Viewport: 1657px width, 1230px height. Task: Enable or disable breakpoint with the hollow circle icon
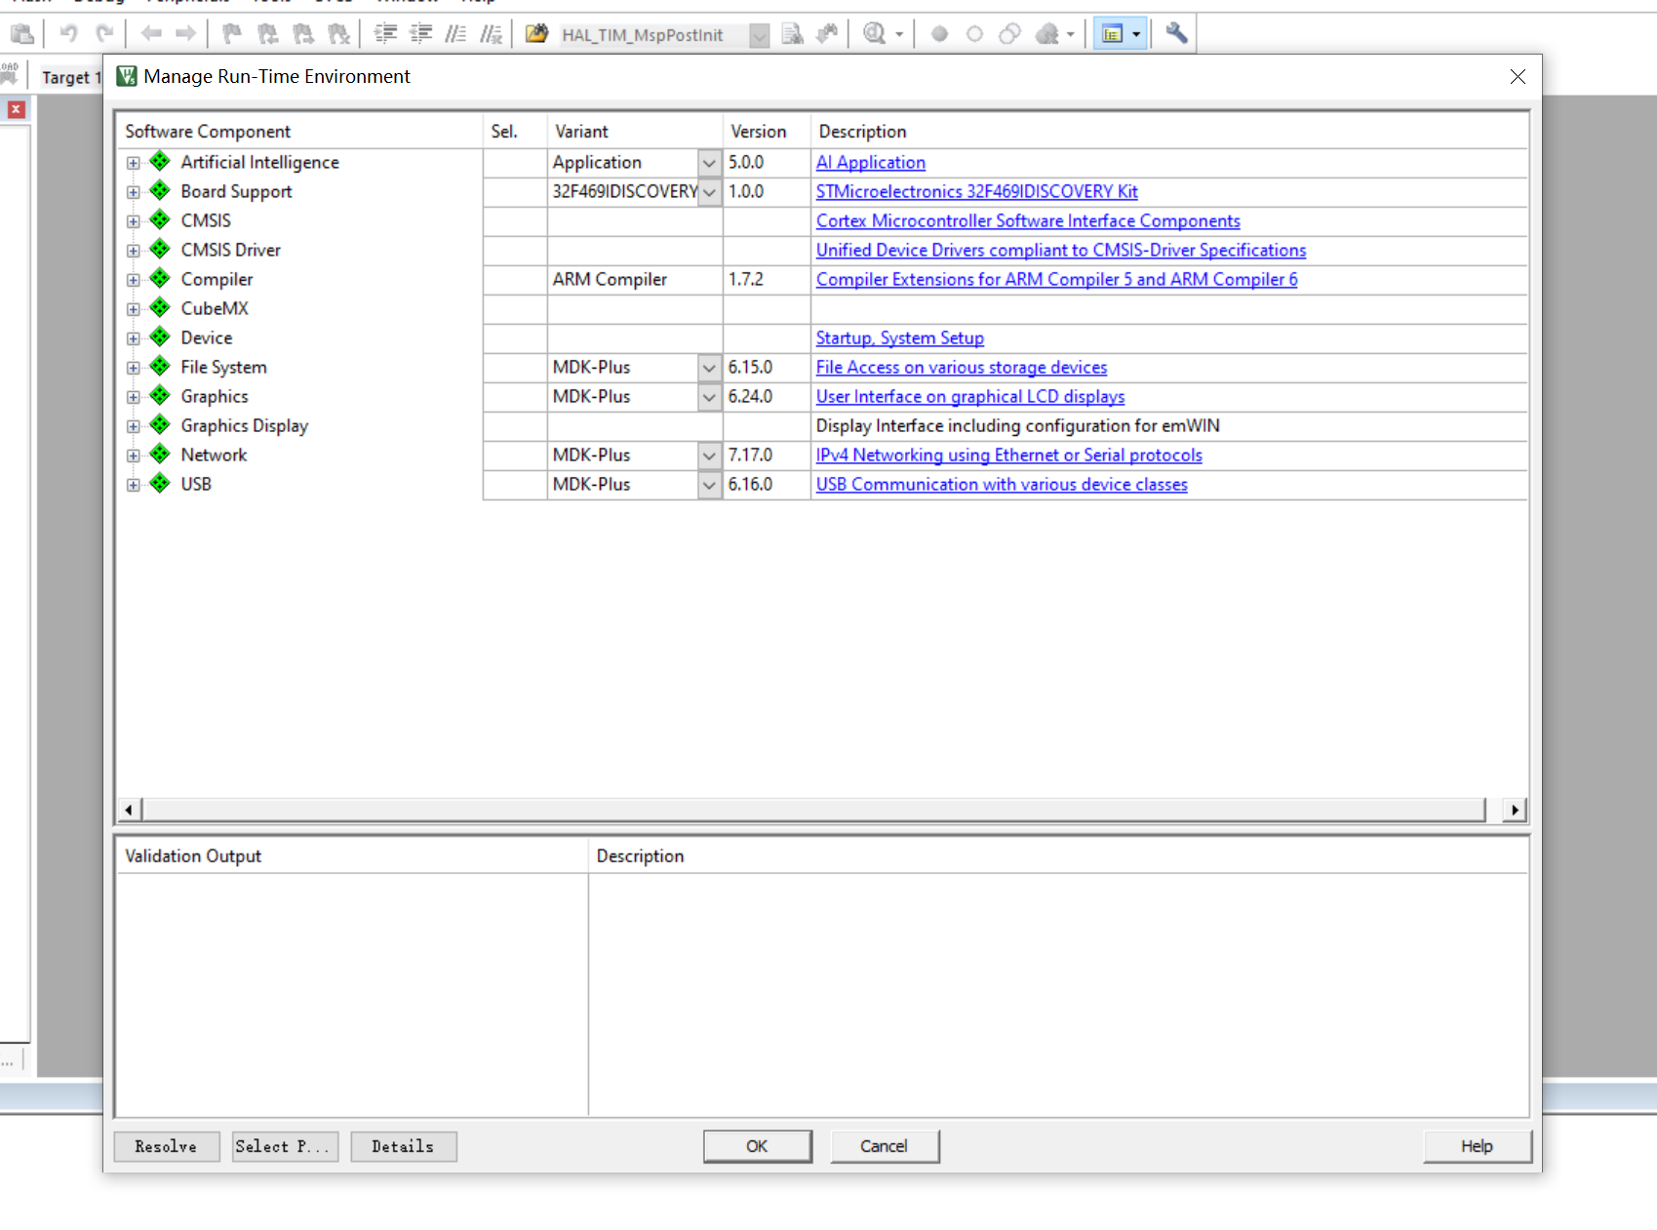[x=974, y=34]
